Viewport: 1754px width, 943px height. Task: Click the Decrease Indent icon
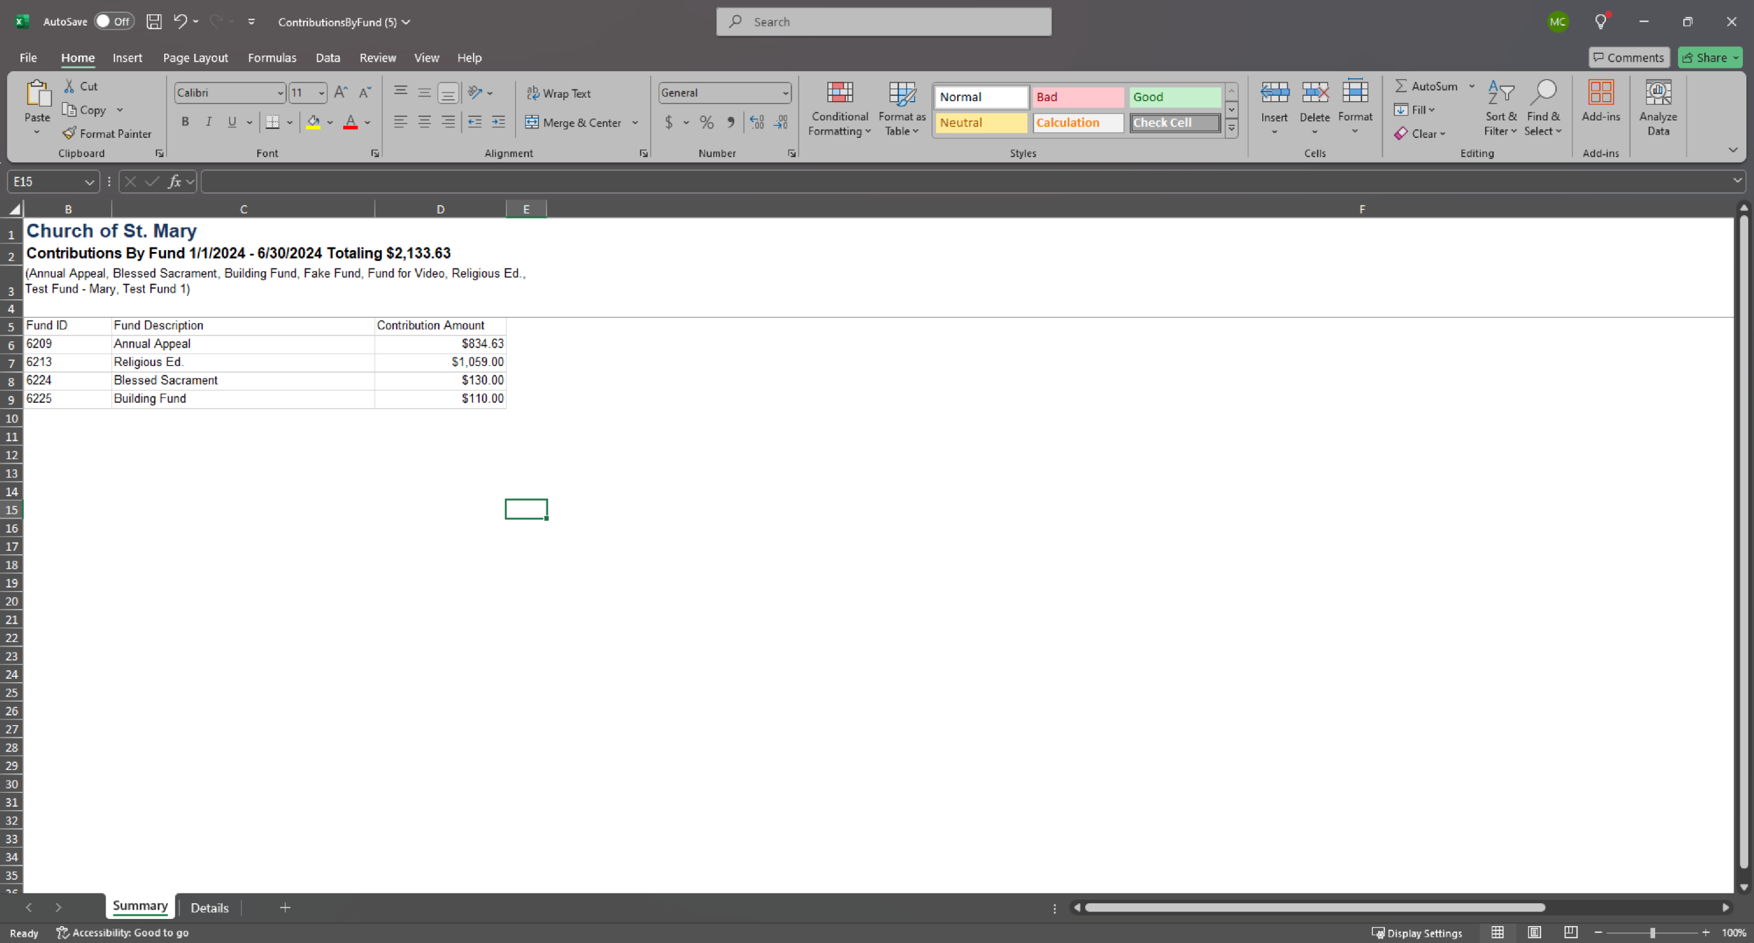pos(475,122)
